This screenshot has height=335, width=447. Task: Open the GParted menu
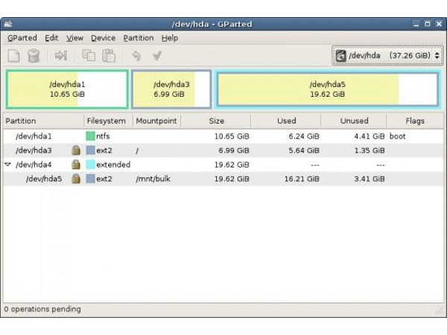point(22,38)
